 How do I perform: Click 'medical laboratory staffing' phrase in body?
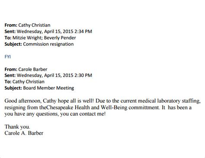pos(169,101)
